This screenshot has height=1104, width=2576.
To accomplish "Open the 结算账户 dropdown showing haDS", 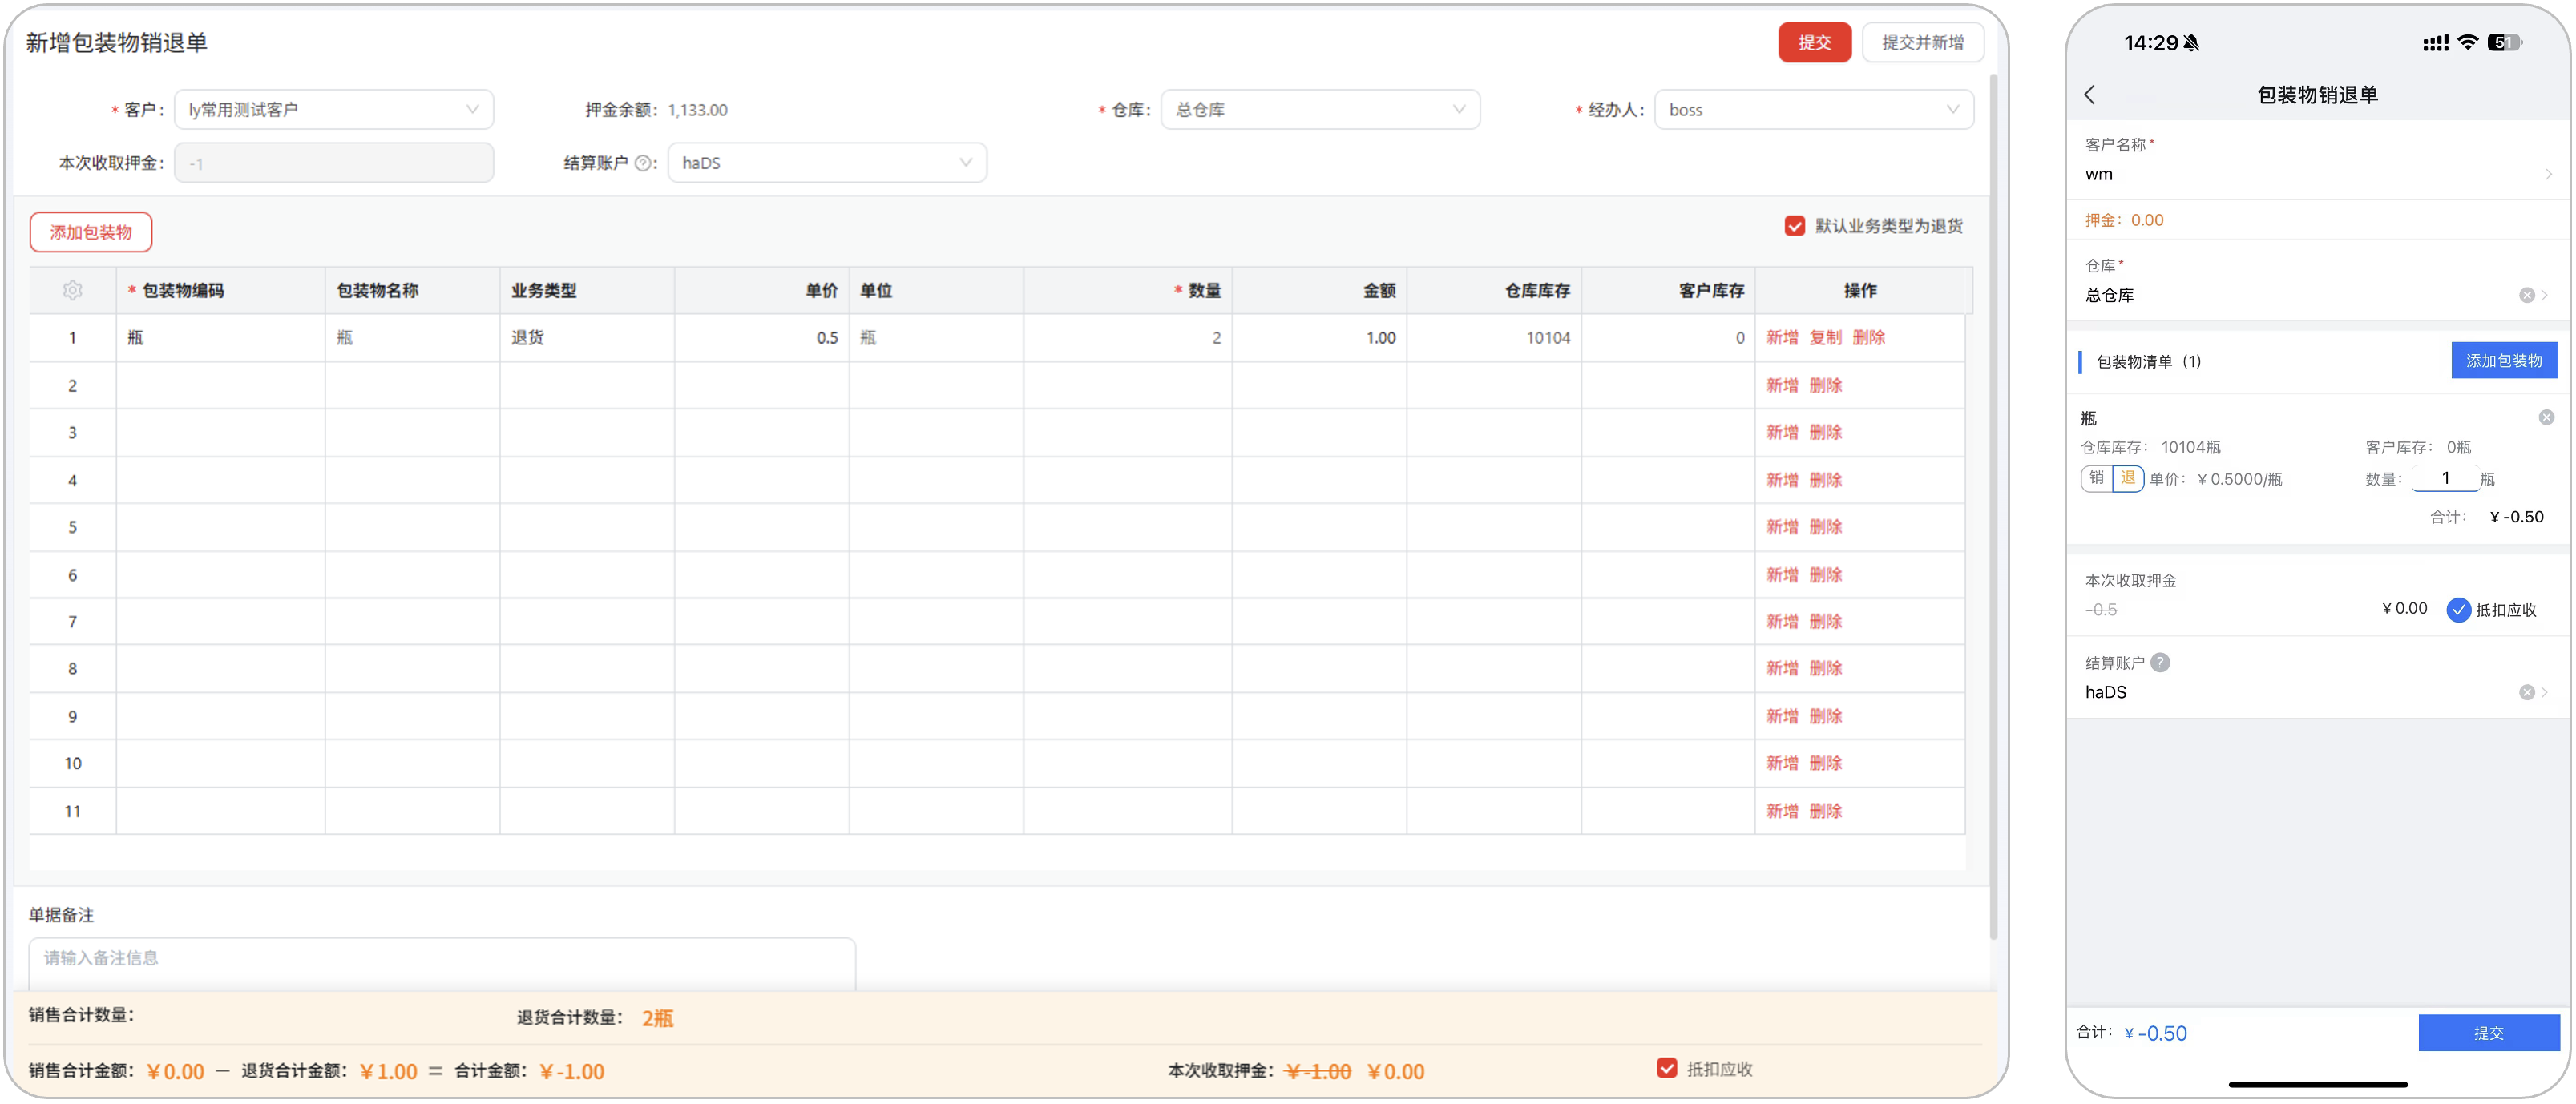I will point(827,162).
